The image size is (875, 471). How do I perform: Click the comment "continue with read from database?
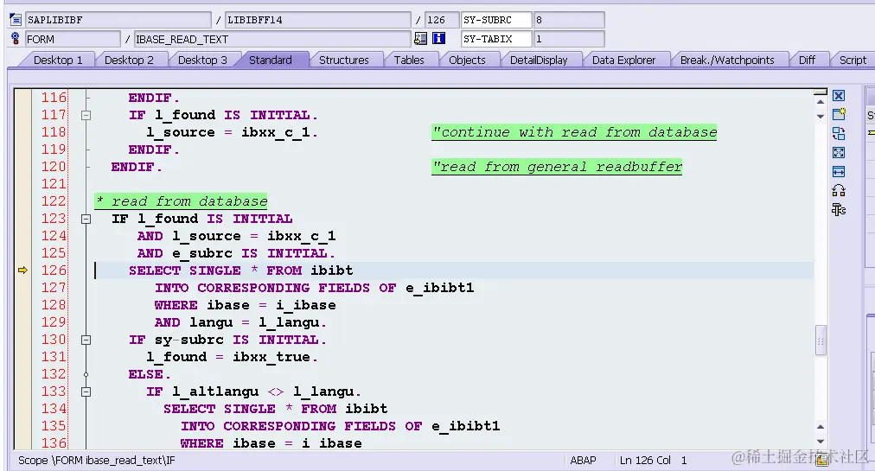pos(574,132)
